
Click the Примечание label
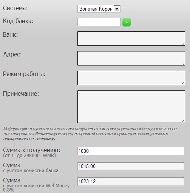click(x=21, y=94)
